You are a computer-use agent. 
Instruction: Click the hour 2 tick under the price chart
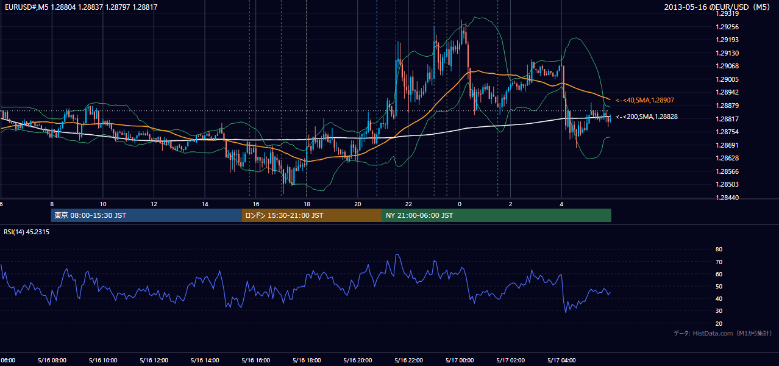click(x=510, y=204)
